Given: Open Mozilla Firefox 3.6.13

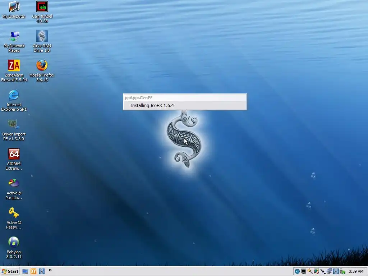Looking at the screenshot, I should (x=42, y=71).
